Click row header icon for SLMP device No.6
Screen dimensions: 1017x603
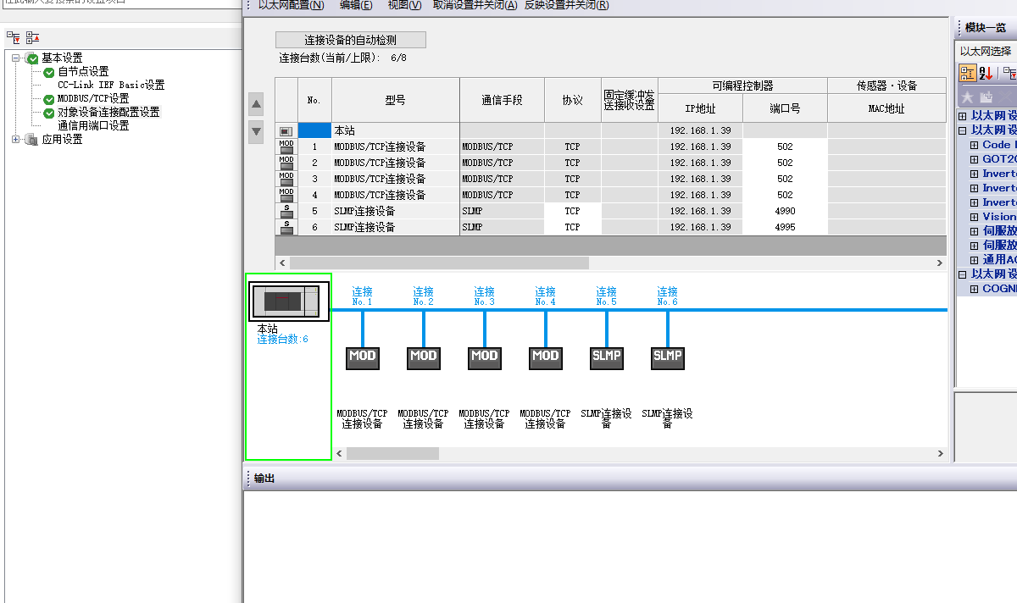286,228
